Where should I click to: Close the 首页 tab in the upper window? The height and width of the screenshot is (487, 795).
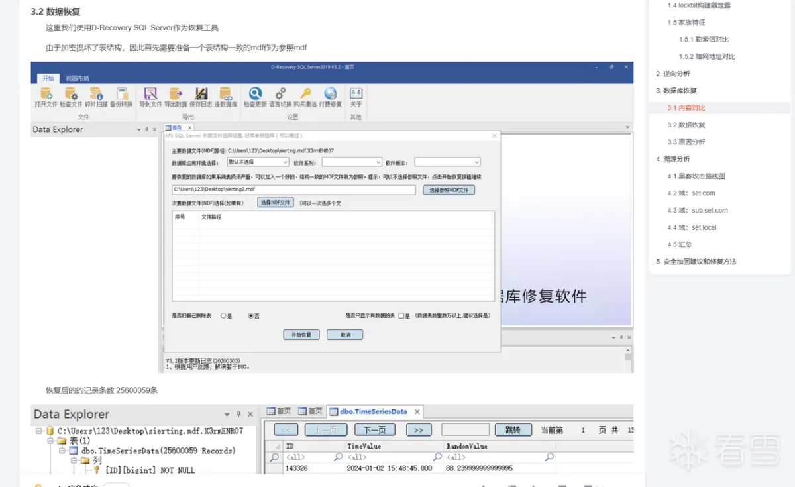click(189, 127)
